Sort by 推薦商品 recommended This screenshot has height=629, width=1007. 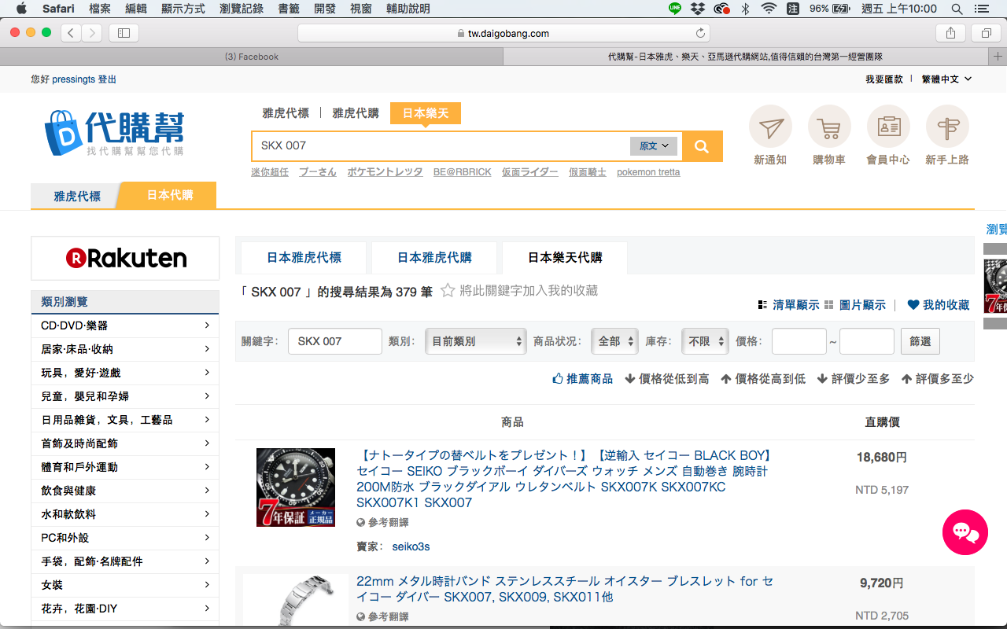583,379
